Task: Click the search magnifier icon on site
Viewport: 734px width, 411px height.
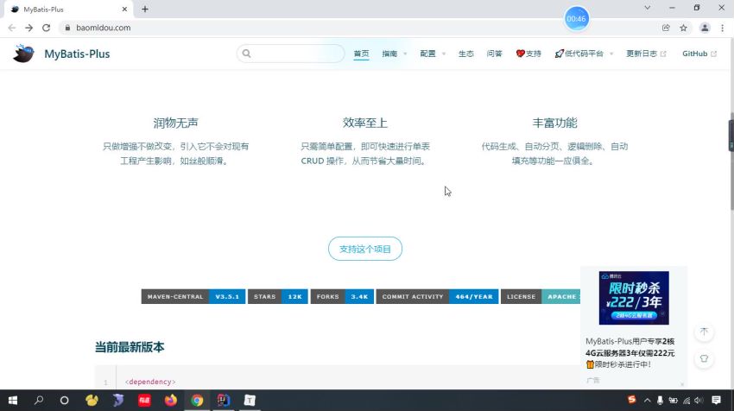Action: point(247,54)
